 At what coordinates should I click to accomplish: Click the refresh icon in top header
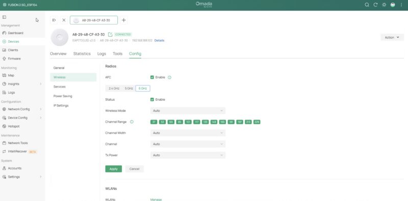375,5
